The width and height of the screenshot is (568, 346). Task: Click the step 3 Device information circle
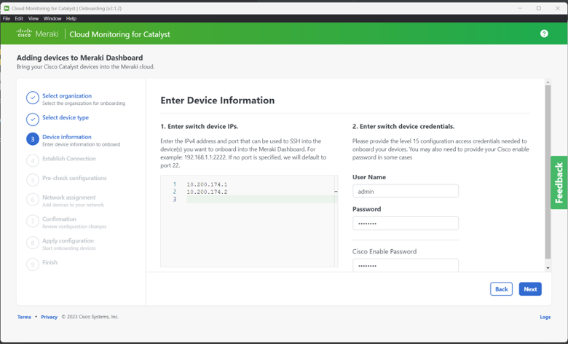point(32,138)
